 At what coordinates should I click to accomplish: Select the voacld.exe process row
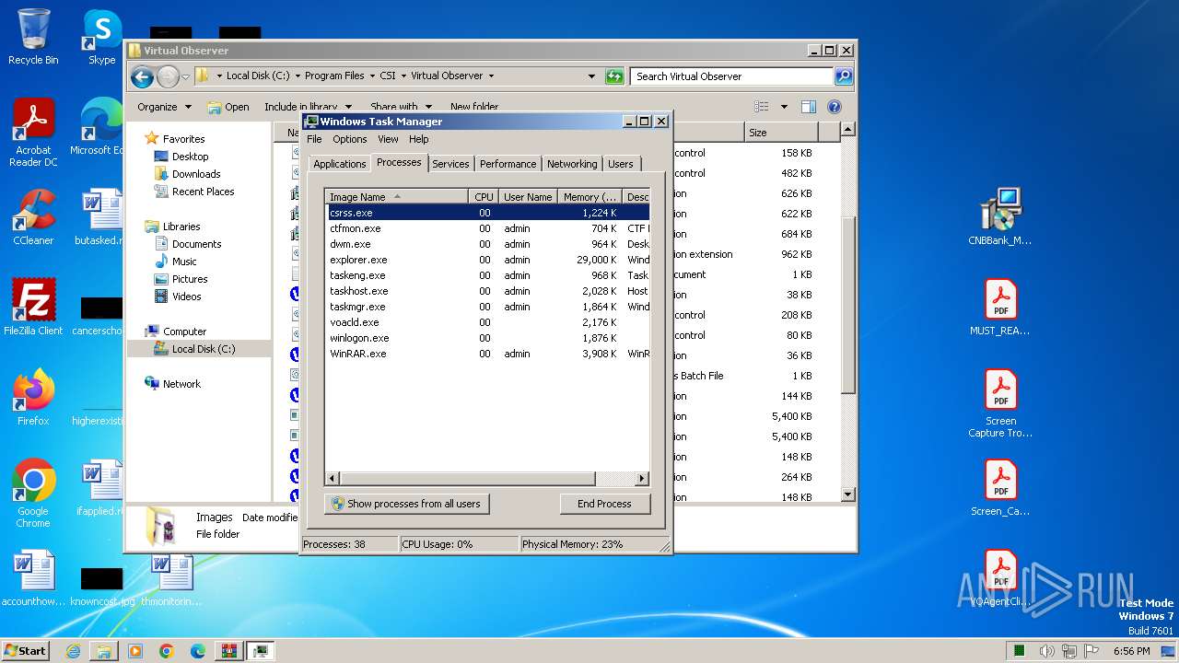[x=487, y=322]
